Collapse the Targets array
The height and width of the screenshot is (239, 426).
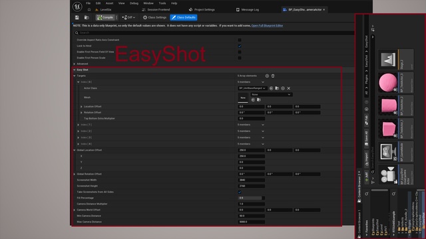(74, 76)
